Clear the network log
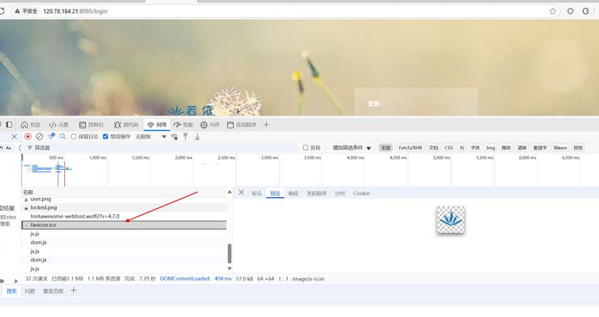599x317 pixels. coord(39,136)
